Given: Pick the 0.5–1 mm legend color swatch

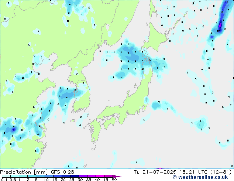Looking at the screenshot, I should [x=15, y=176].
